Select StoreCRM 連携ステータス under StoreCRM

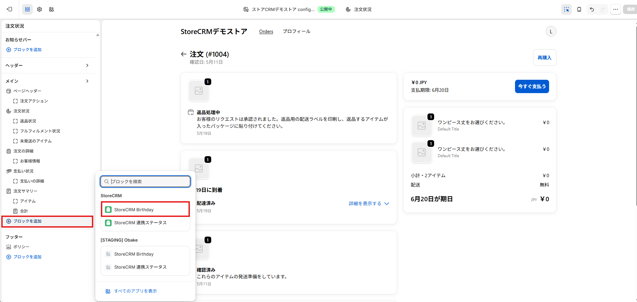145,223
